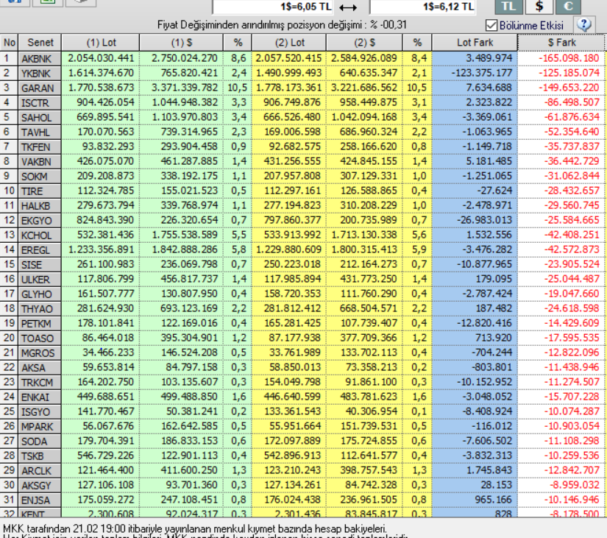The image size is (607, 538).
Task: Click the ISCTR (1) Lot value 904.426.054
Action: 105,102
